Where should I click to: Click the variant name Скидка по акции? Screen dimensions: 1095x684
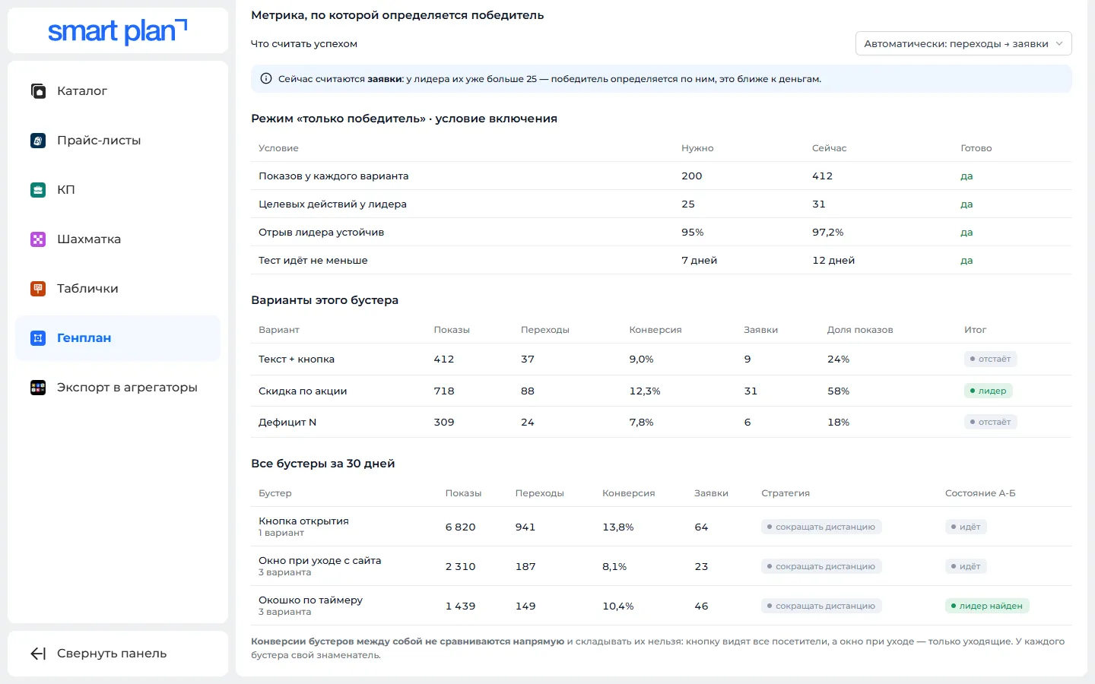coord(303,391)
